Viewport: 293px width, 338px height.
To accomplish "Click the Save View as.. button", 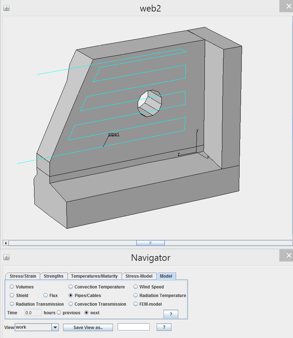I will (x=88, y=328).
